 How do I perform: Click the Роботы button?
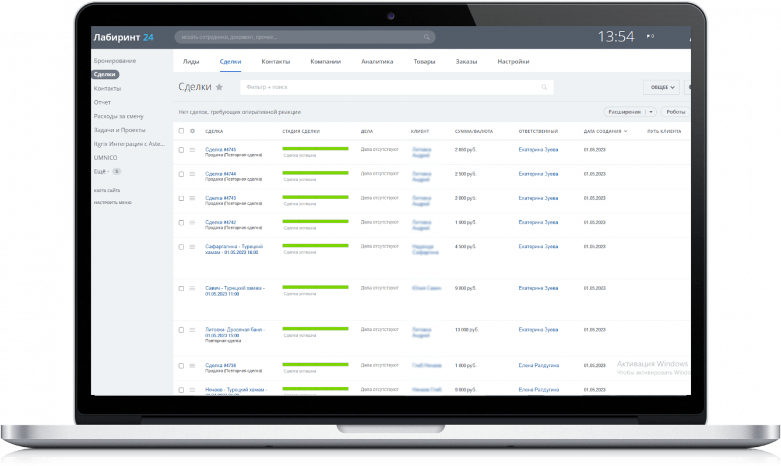676,112
